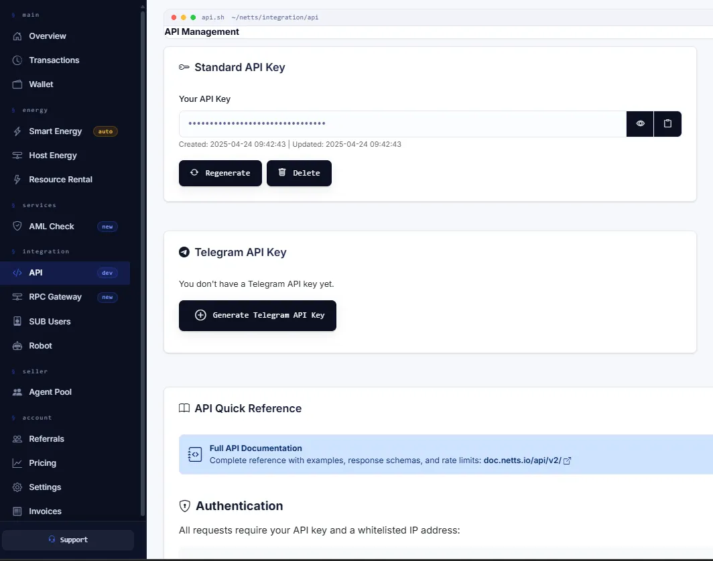Screen dimensions: 713x561
Task: Click the 'new' badge beside AML Check
Action: click(107, 227)
